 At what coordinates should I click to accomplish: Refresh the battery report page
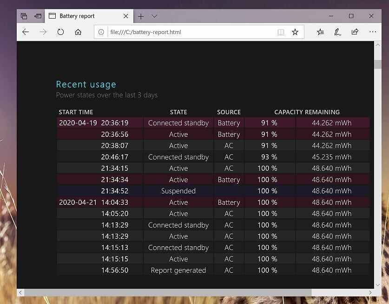[60, 32]
